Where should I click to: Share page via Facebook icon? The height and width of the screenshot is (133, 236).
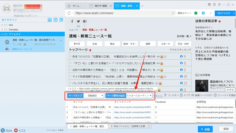click(x=72, y=21)
